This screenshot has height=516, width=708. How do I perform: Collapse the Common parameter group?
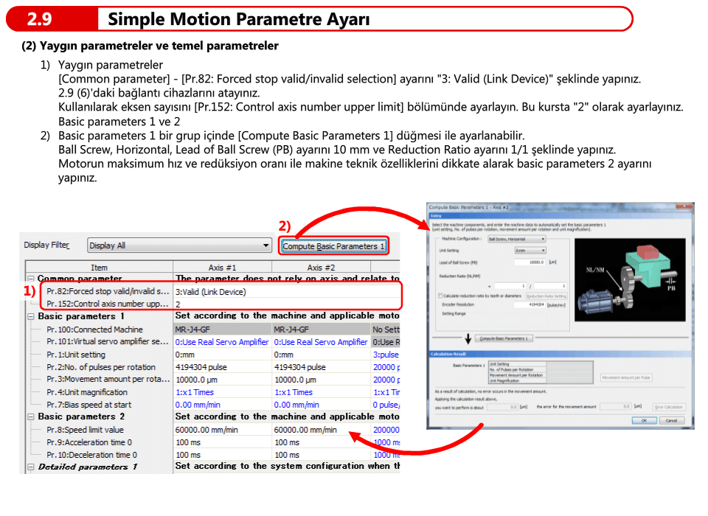tap(31, 279)
